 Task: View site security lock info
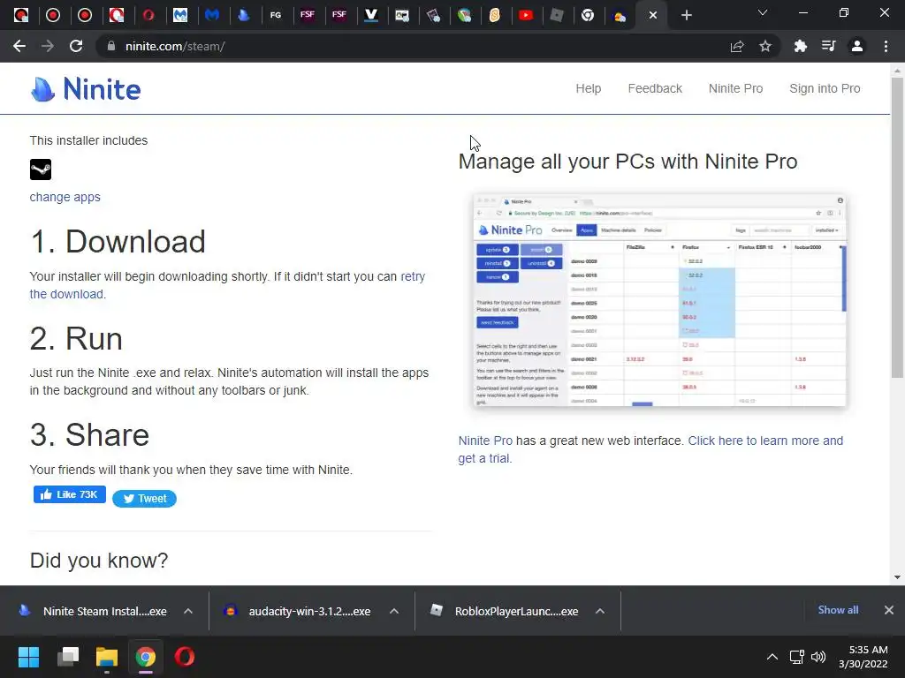(110, 46)
